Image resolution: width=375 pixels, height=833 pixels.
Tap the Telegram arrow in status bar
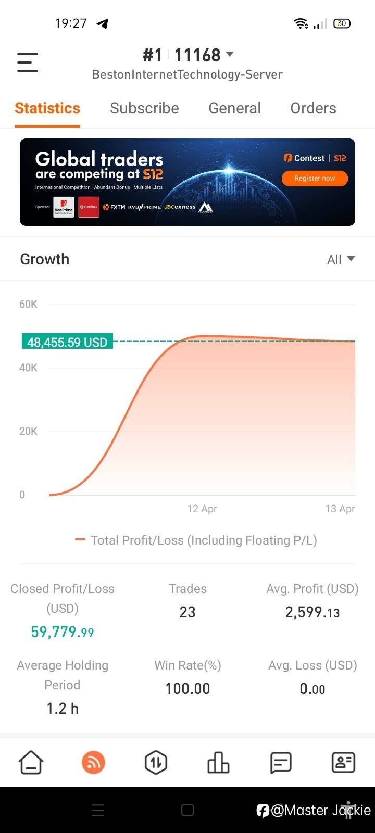pyautogui.click(x=103, y=23)
